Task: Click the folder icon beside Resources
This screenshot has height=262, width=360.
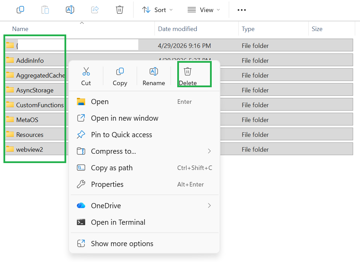Action: point(10,134)
